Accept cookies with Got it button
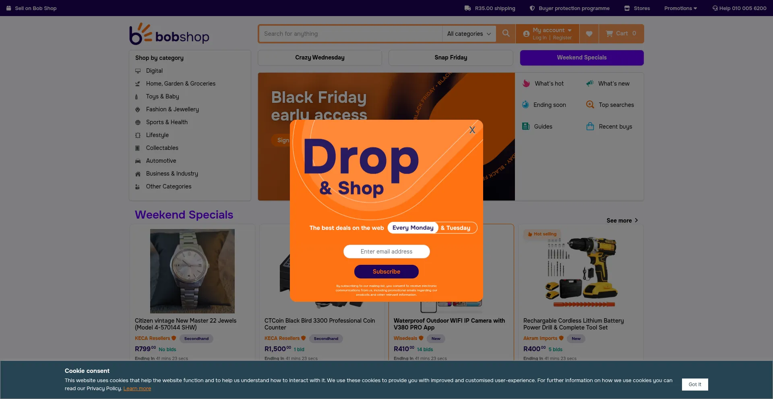 695,385
